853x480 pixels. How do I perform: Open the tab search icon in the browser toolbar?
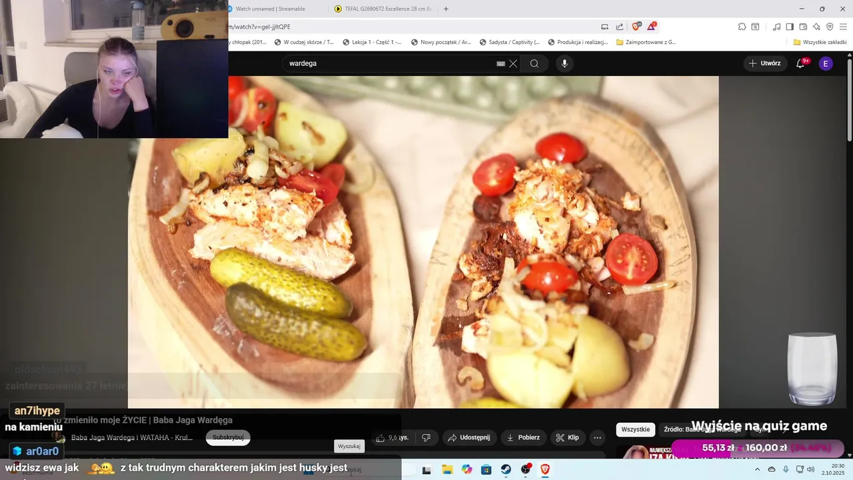point(755,27)
